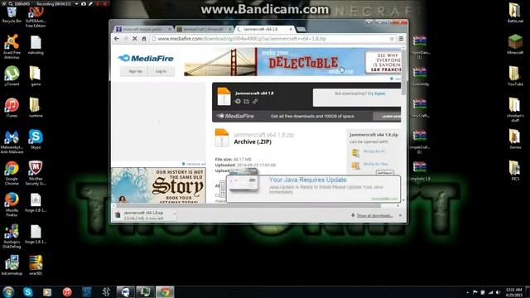Viewport: 530px width, 298px height.
Task: Click the MediaFire logo
Action: point(146,58)
